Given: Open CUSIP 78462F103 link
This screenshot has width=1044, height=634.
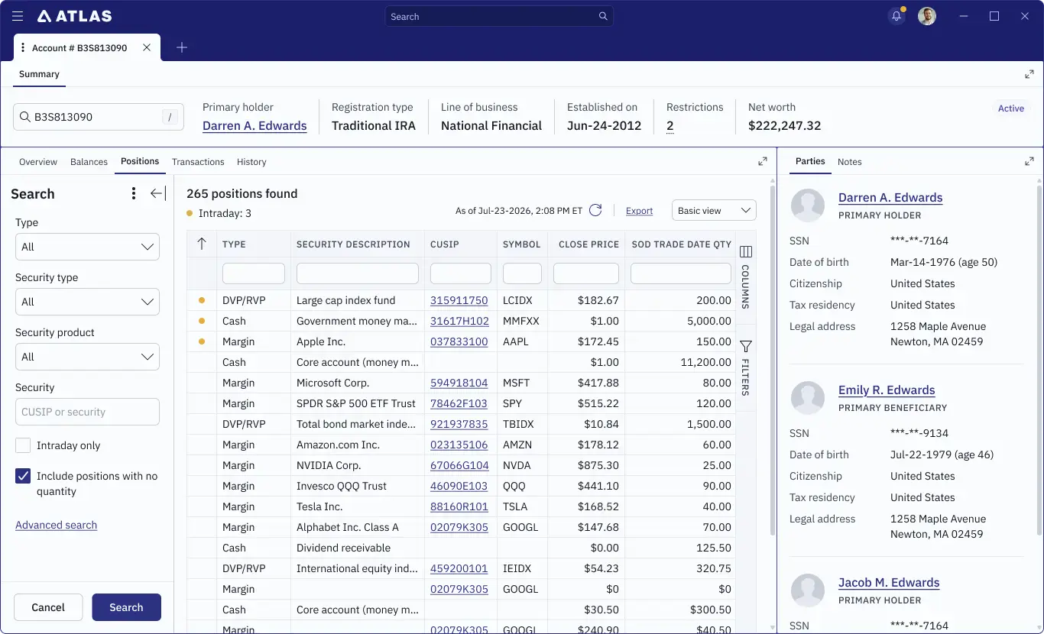Looking at the screenshot, I should tap(459, 403).
